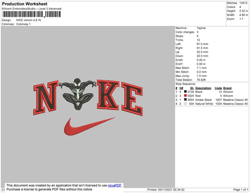The height and width of the screenshot is (193, 250).
Task: Select the Amber Black thread swatch
Action: click(185, 99)
